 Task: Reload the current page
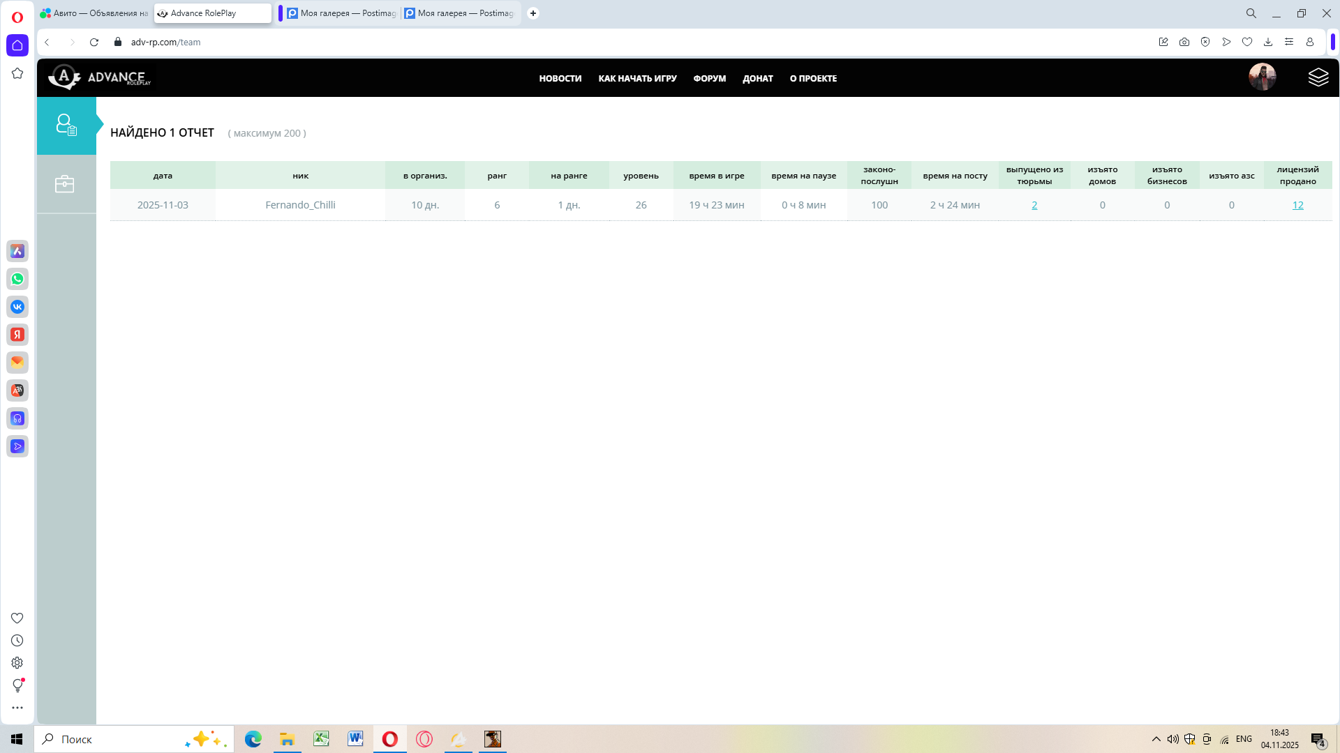[x=94, y=42]
